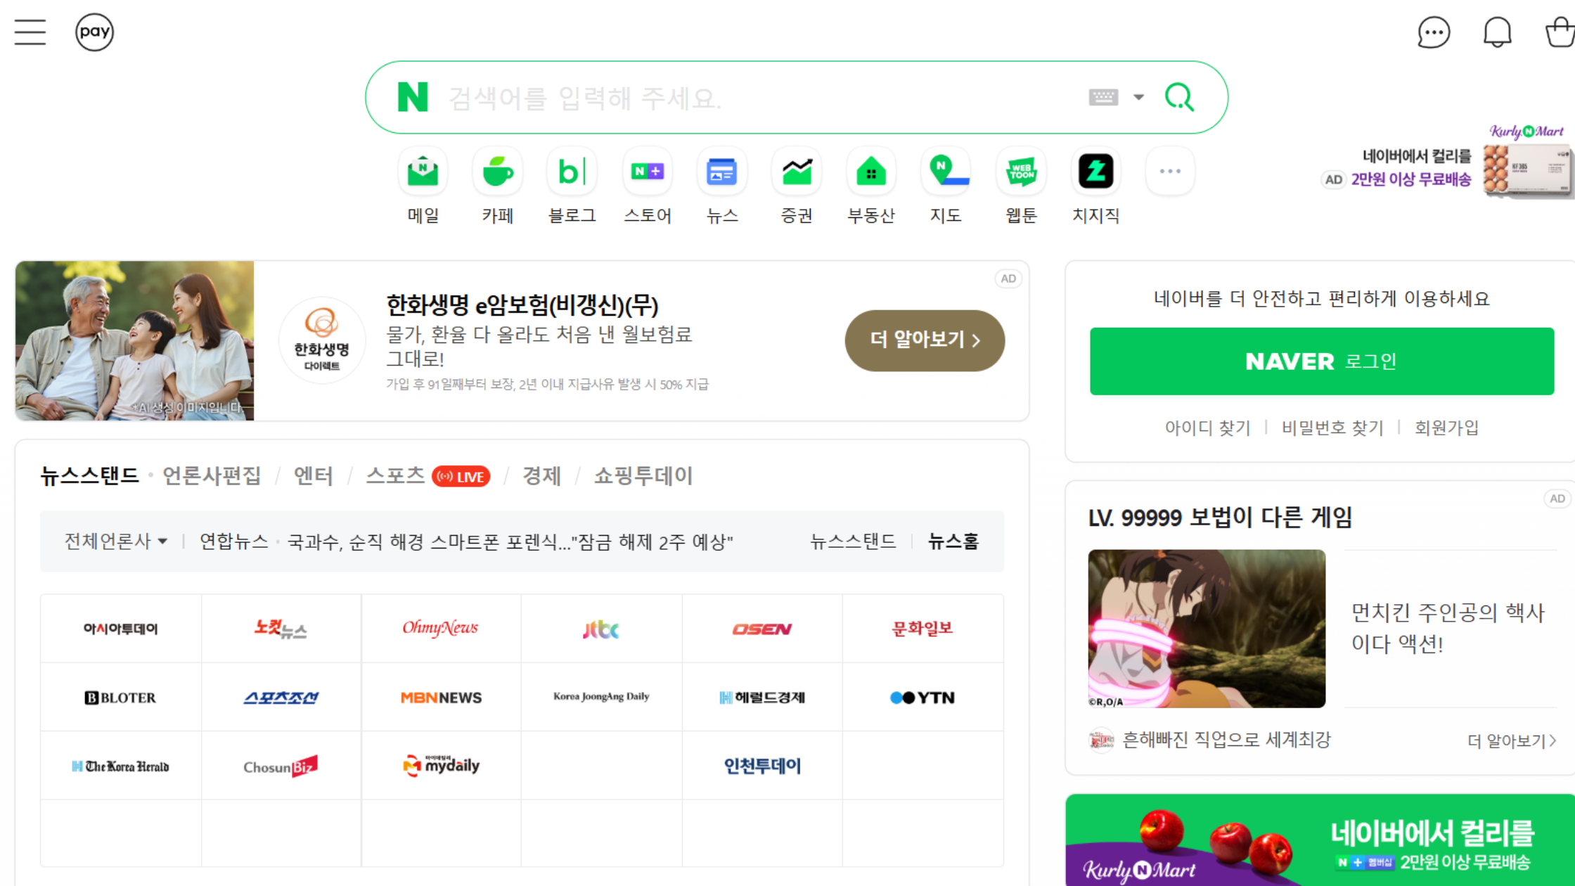Open the Map (지도) icon
This screenshot has width=1575, height=886.
coord(946,172)
